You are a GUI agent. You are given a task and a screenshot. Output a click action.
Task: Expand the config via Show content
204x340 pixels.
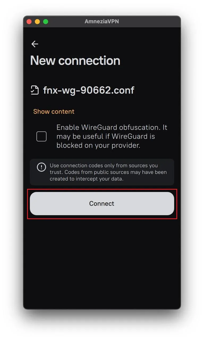(x=54, y=112)
